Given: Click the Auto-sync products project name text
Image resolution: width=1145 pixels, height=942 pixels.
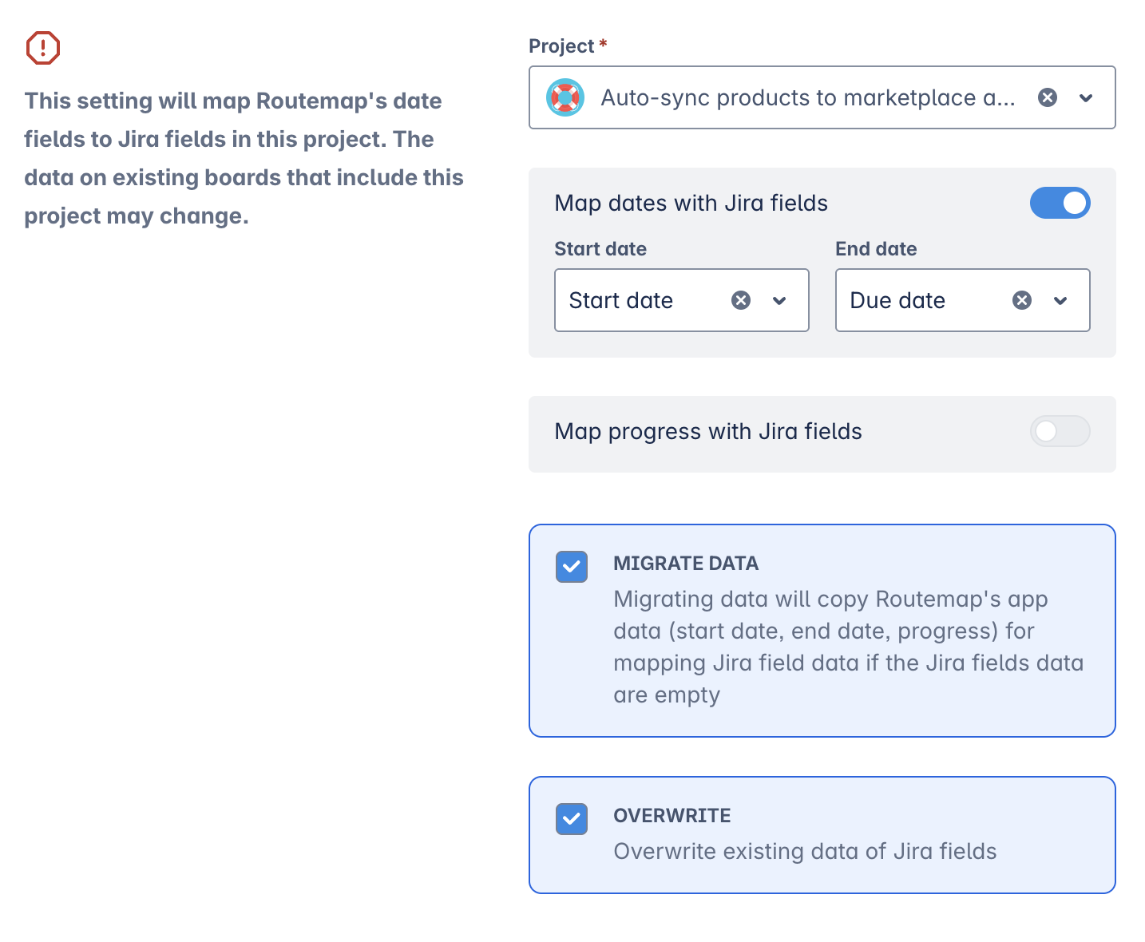Looking at the screenshot, I should tap(807, 97).
